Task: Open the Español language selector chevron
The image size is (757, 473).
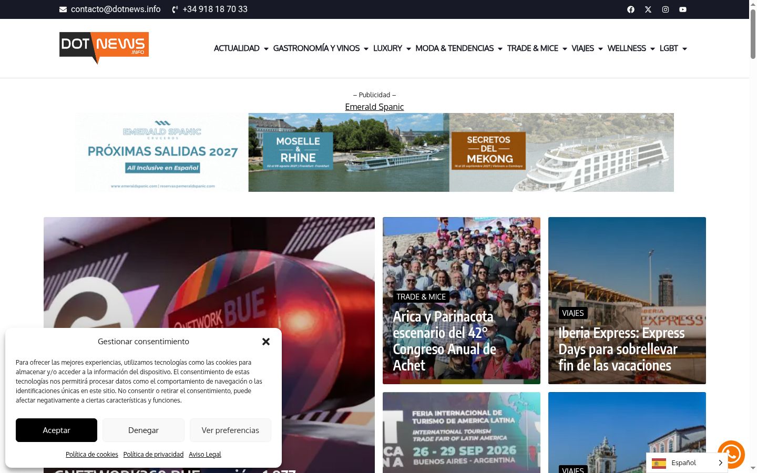Action: click(720, 463)
